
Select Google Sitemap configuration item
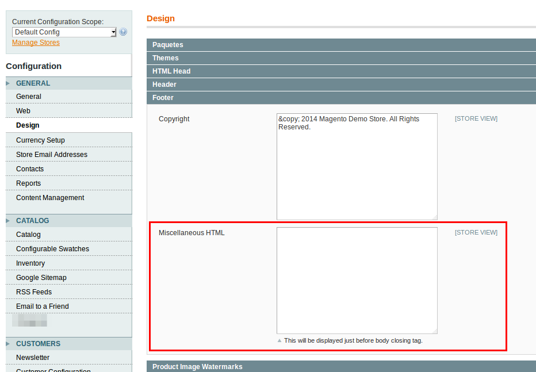click(x=41, y=278)
